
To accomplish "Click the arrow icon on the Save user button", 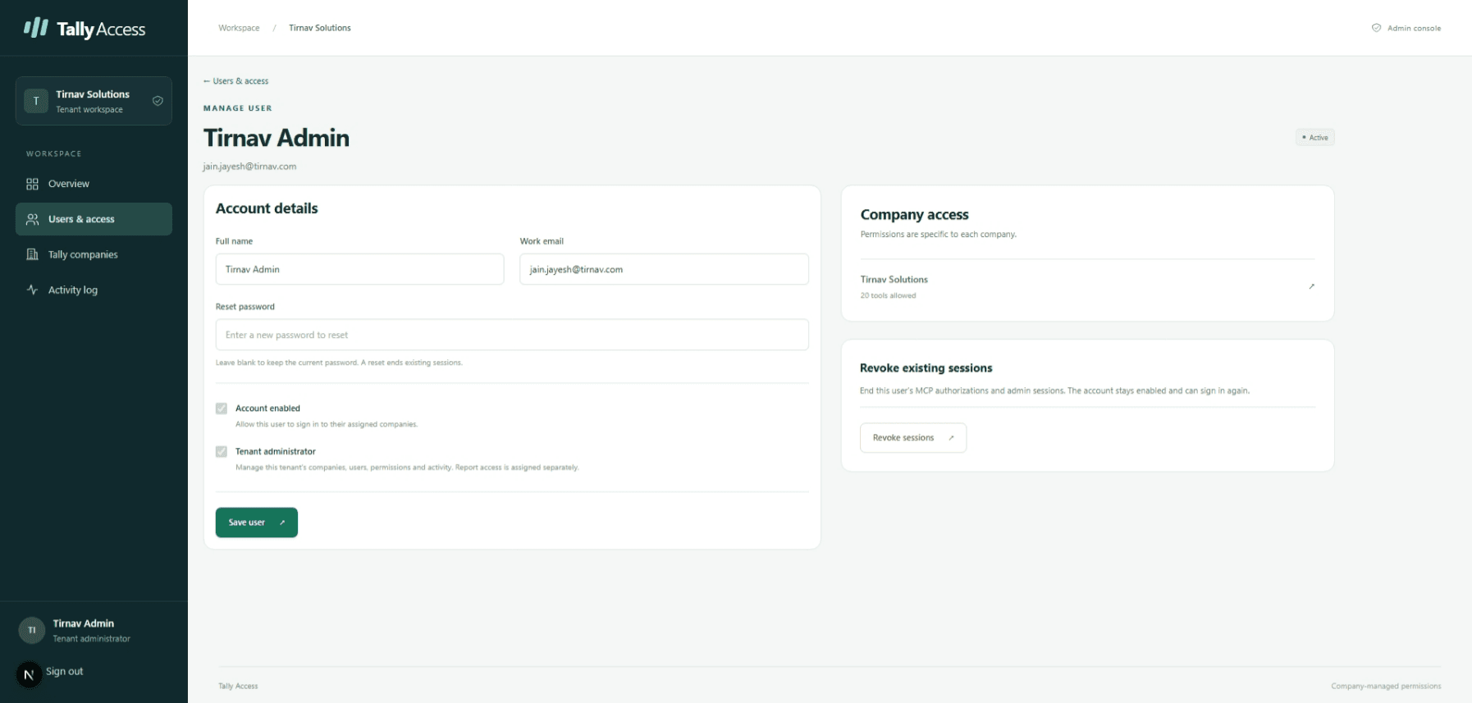I will point(282,523).
